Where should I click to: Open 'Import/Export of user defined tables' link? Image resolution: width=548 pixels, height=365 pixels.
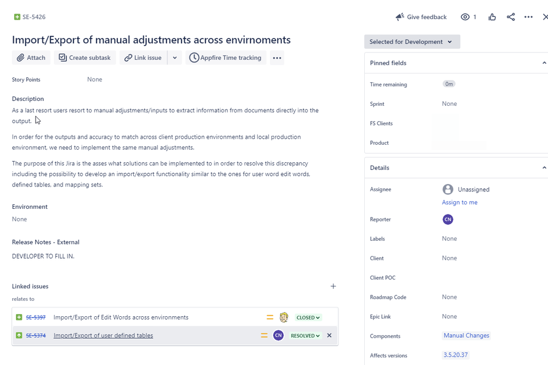[x=103, y=335]
